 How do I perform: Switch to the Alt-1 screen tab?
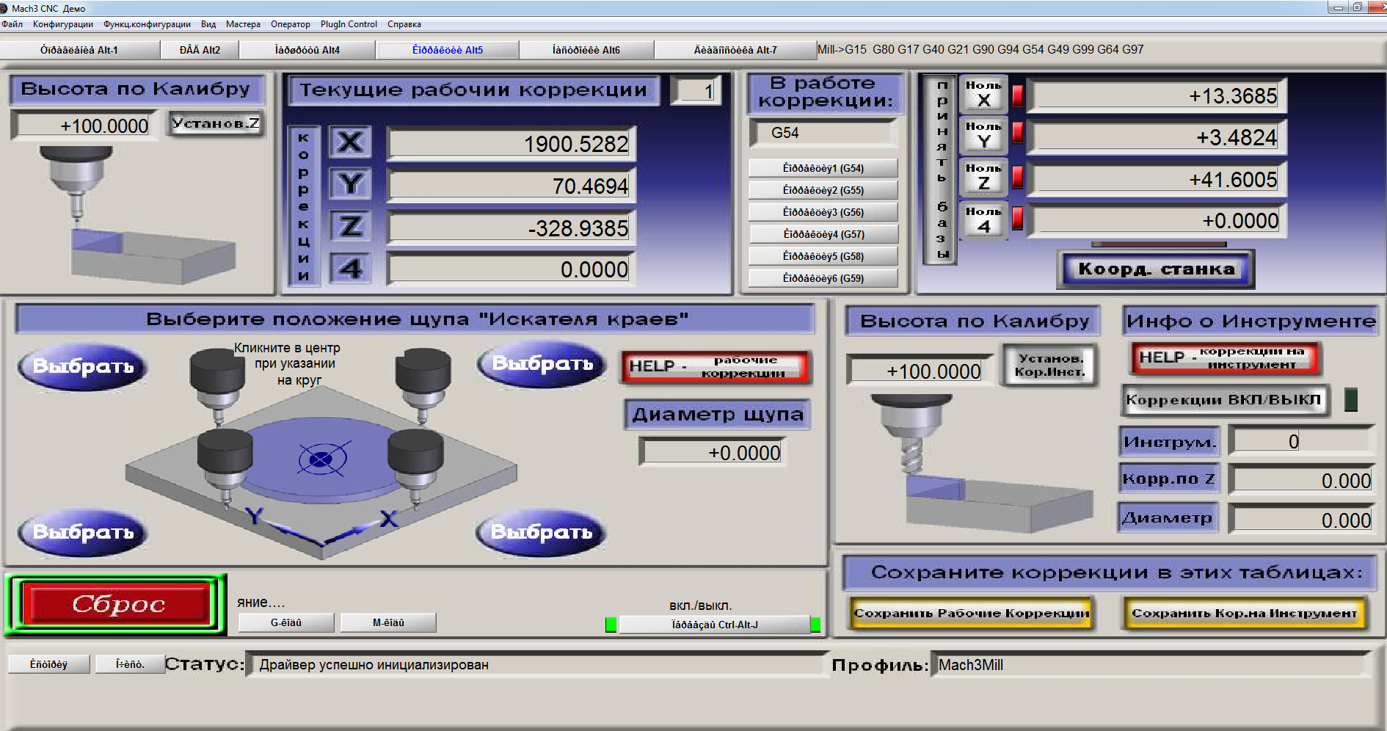pyautogui.click(x=79, y=50)
